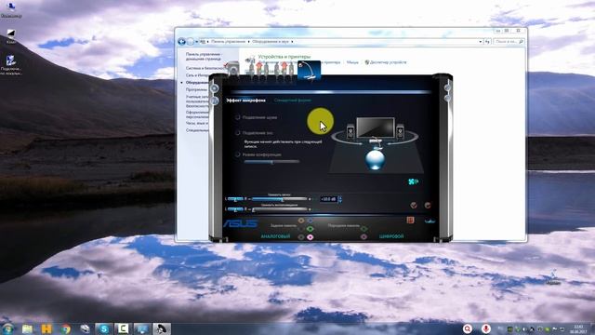Open Диспетчер устройств link
The width and height of the screenshot is (595, 335).
pyautogui.click(x=389, y=62)
